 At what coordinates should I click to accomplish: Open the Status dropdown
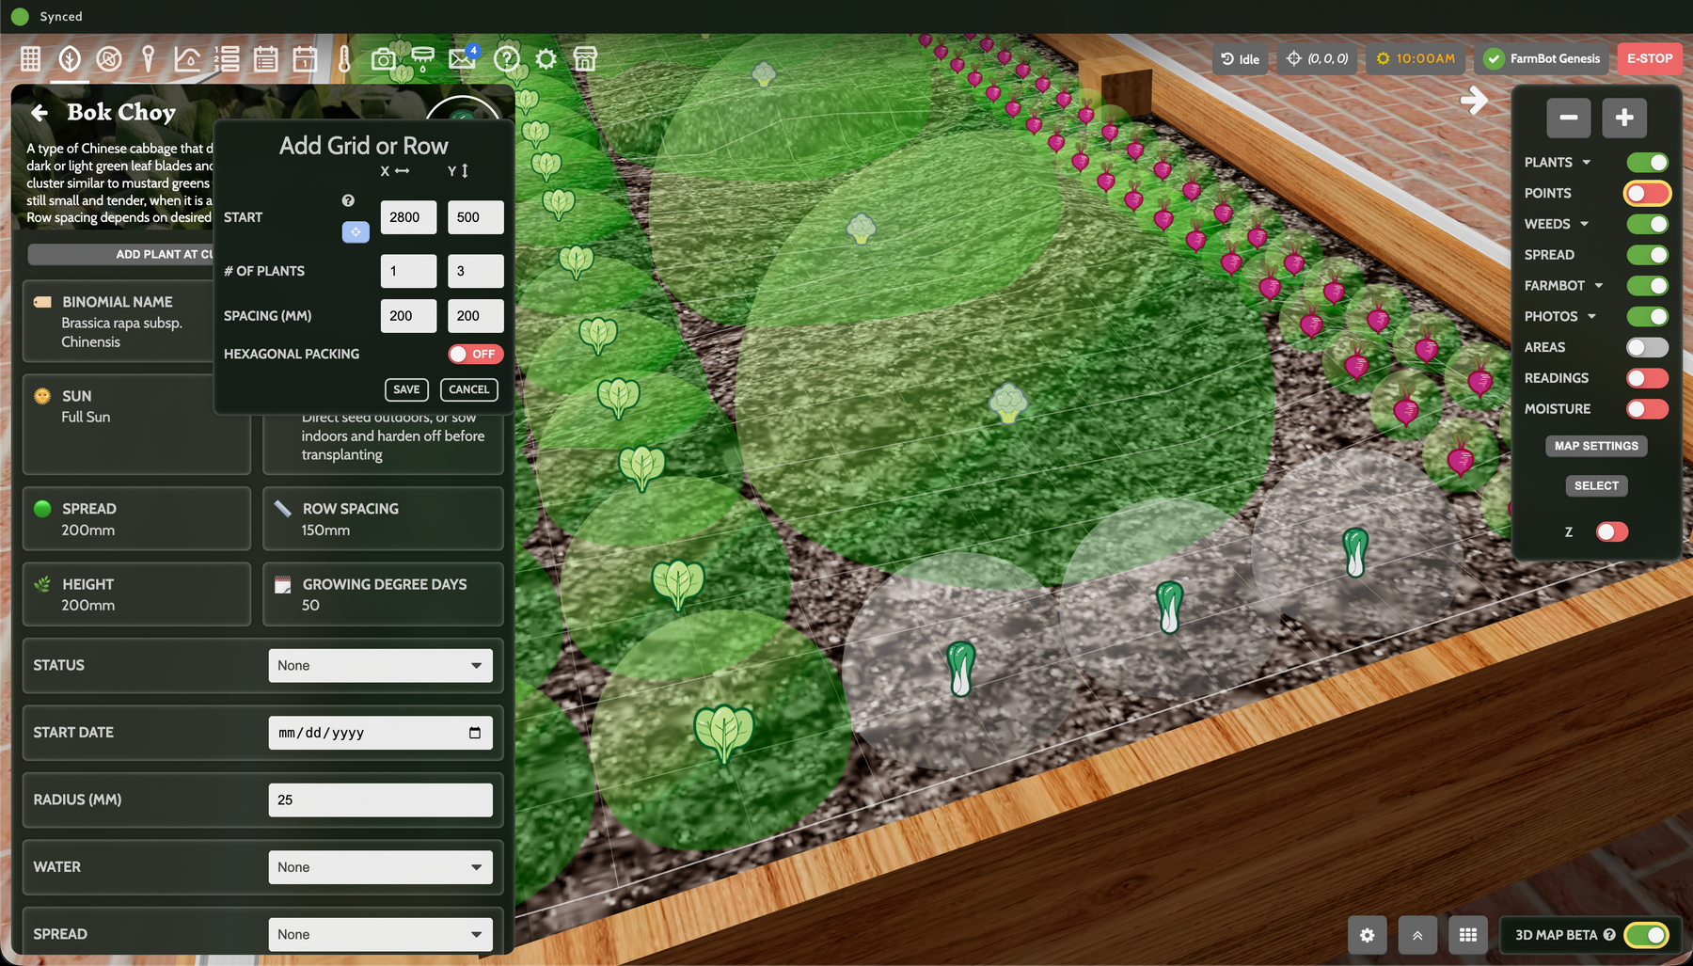point(380,666)
